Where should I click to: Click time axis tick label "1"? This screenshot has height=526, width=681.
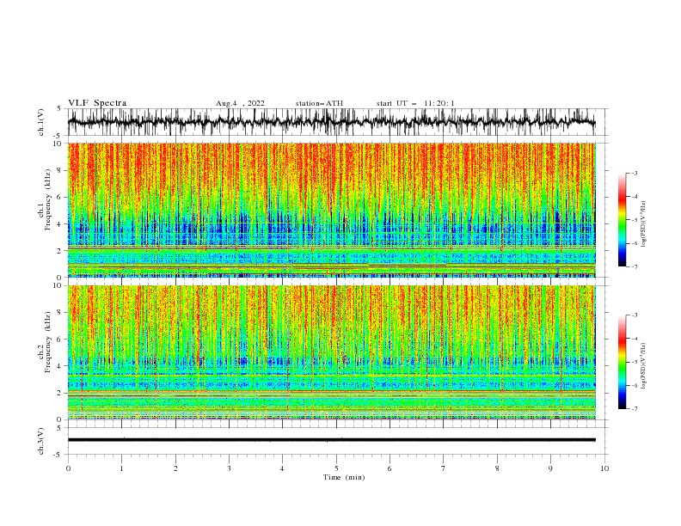coord(121,468)
